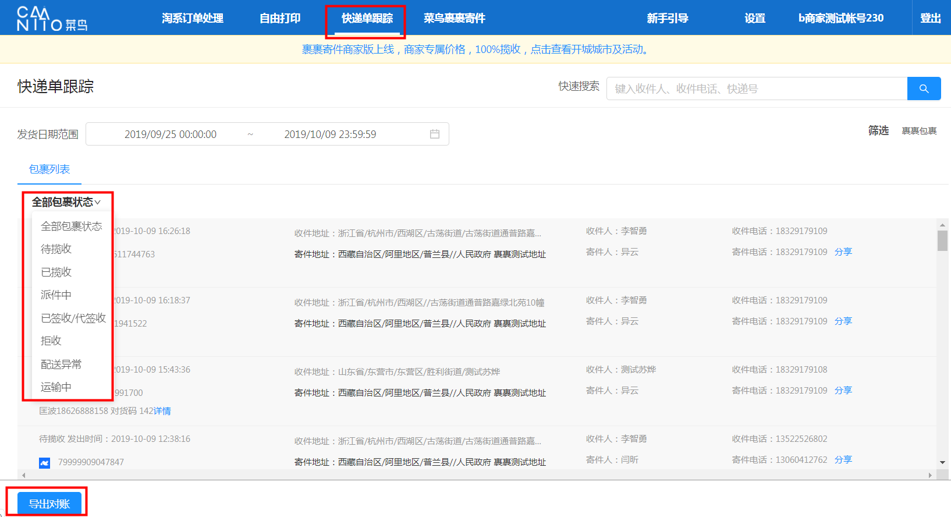Click the vertical scrollbar thumb
Viewport: 951px width, 517px height.
(x=942, y=240)
